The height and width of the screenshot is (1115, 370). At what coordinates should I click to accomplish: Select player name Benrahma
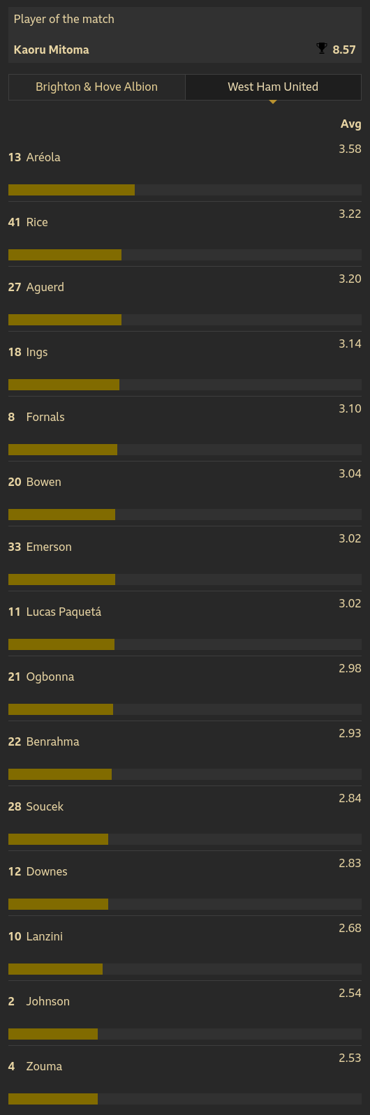(52, 741)
